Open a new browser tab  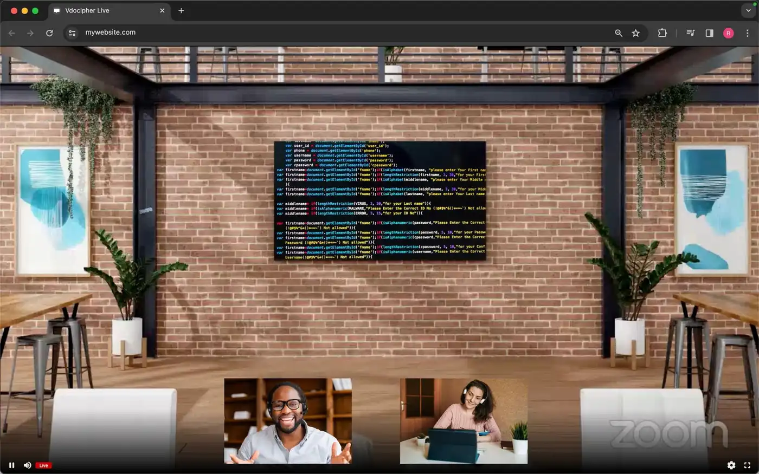181,10
